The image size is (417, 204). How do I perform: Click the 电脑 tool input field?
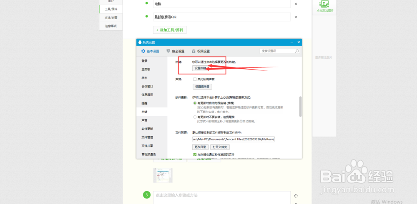click(222, 4)
